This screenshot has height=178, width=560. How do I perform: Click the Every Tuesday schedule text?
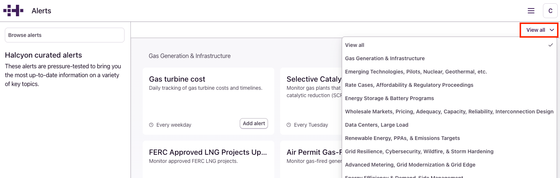[x=311, y=125]
